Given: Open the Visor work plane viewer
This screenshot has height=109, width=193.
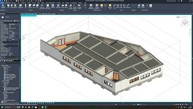Looking at the screenshot, I should [151, 6].
